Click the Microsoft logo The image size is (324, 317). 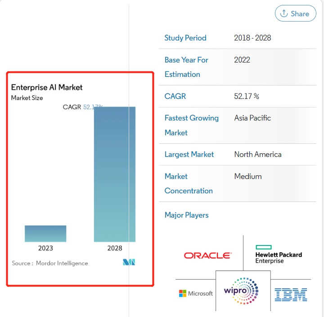click(x=196, y=294)
